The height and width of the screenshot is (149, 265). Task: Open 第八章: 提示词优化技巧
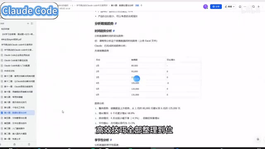(15, 102)
